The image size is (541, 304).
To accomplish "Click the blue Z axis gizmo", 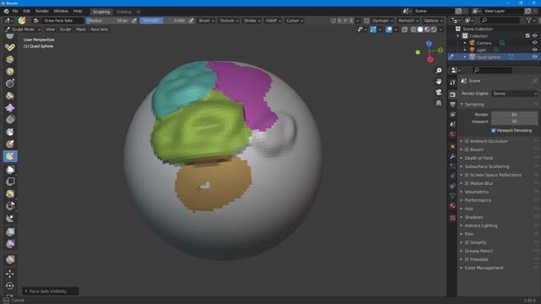I will (429, 44).
